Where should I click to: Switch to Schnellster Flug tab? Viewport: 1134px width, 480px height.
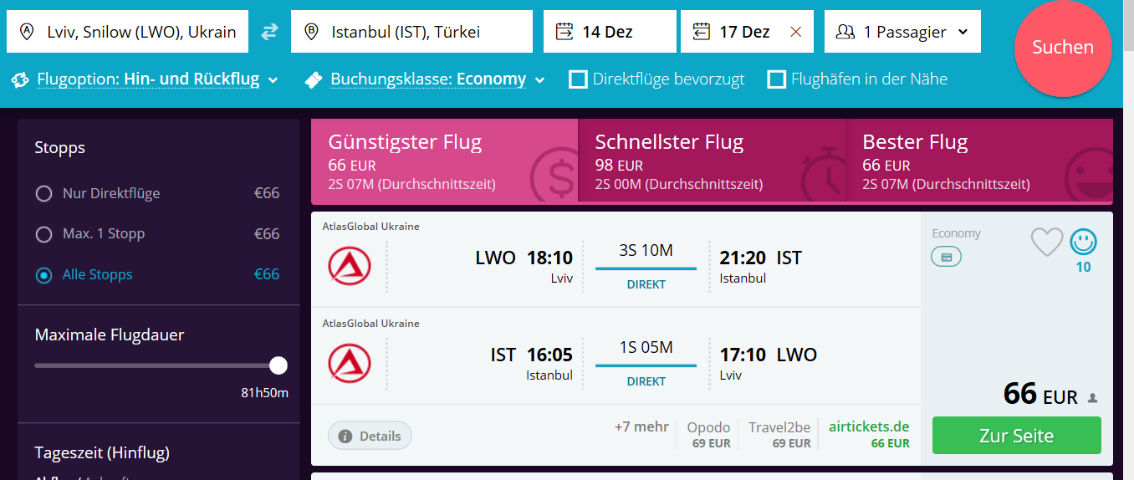[712, 161]
